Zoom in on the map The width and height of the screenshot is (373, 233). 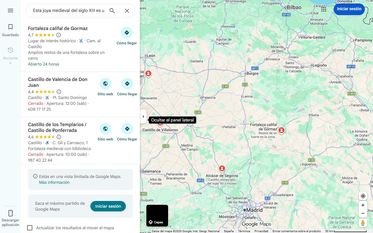pyautogui.click(x=363, y=205)
